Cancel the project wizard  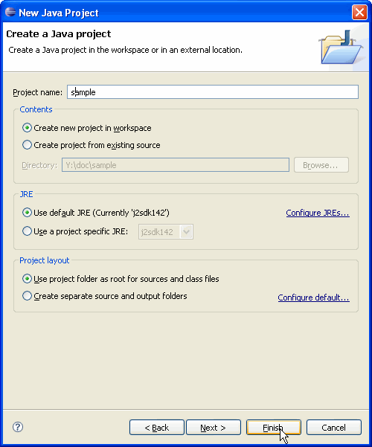[334, 428]
